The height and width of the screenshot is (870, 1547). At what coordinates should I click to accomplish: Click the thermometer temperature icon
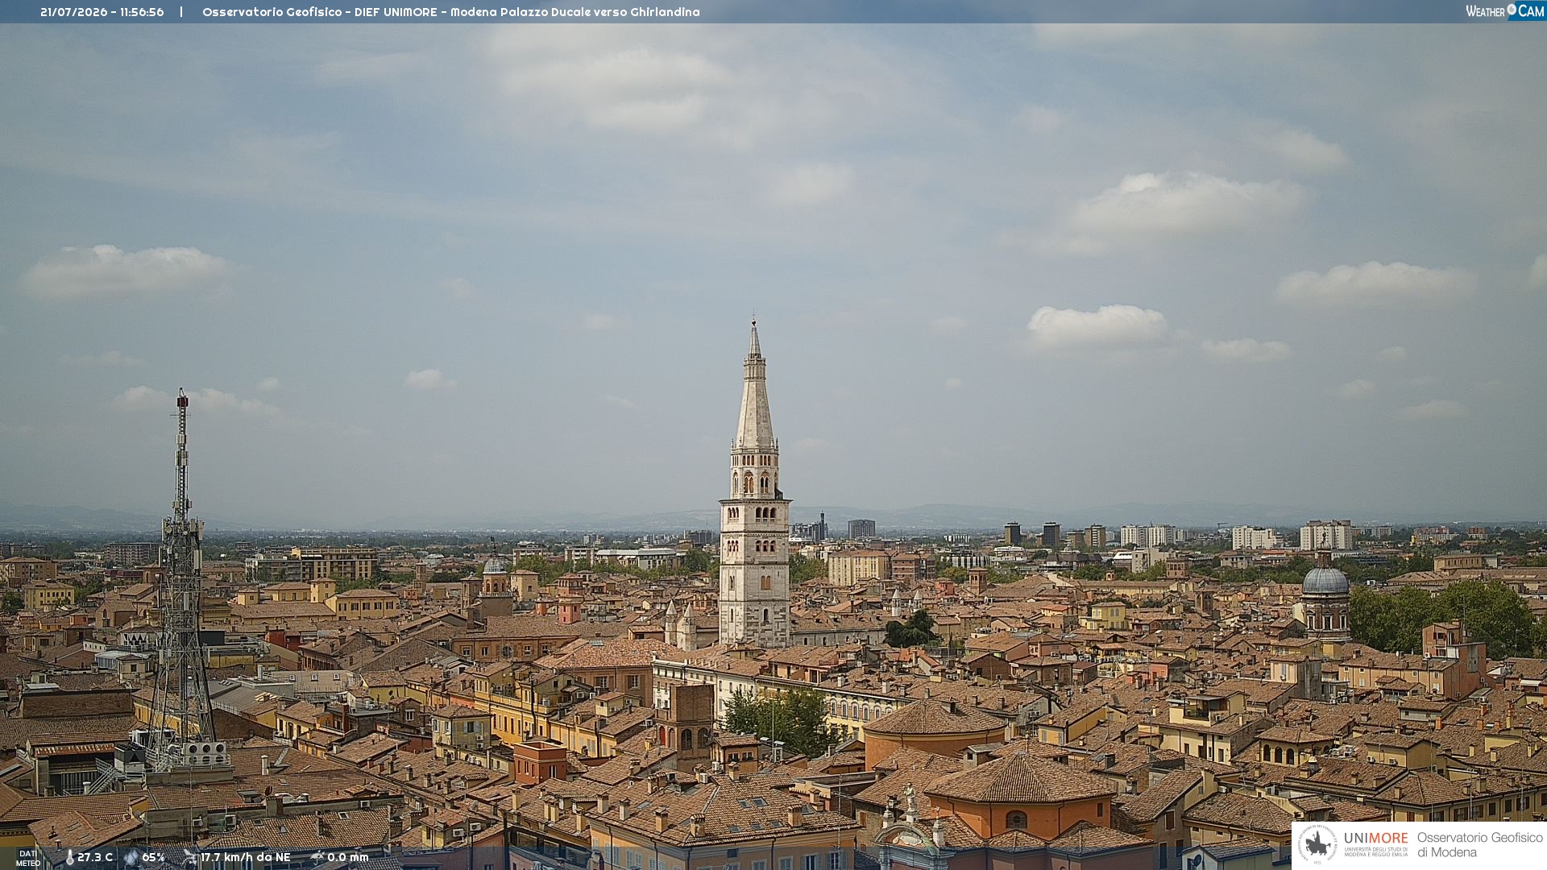70,858
